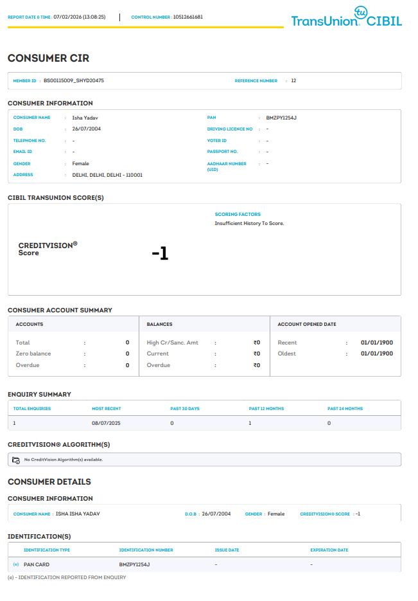418x601 pixels.
Task: Select the reference number value 12
Action: coord(293,80)
